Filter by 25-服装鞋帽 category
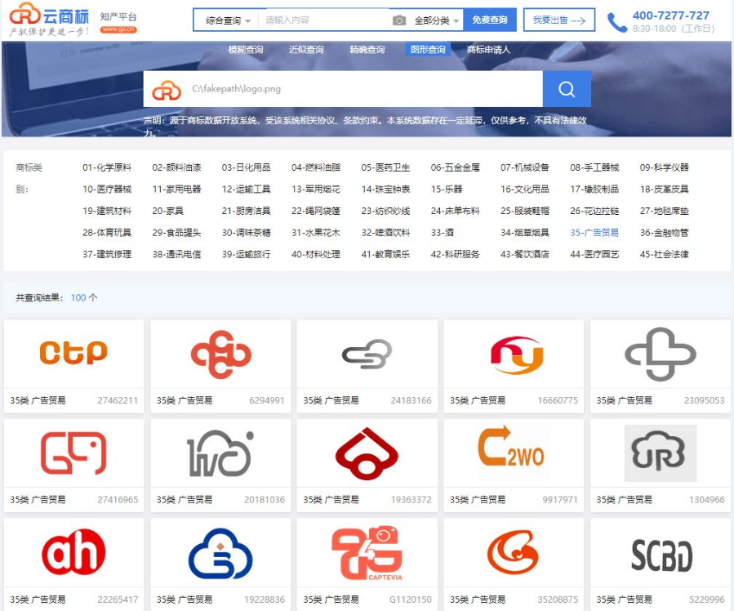Viewport: 734px width, 611px height. click(525, 212)
